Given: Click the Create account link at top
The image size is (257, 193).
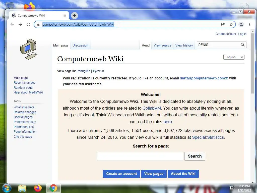Looking at the screenshot, I should 226,34.
